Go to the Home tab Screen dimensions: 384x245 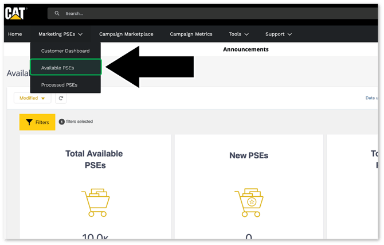click(x=15, y=34)
